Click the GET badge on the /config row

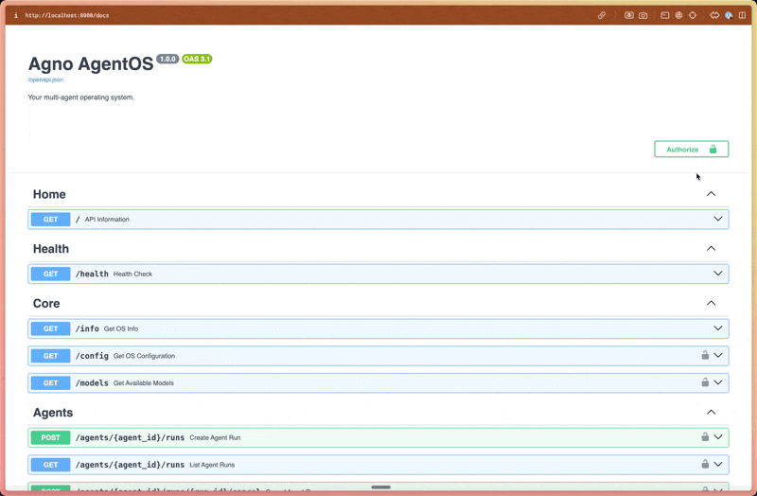(51, 356)
